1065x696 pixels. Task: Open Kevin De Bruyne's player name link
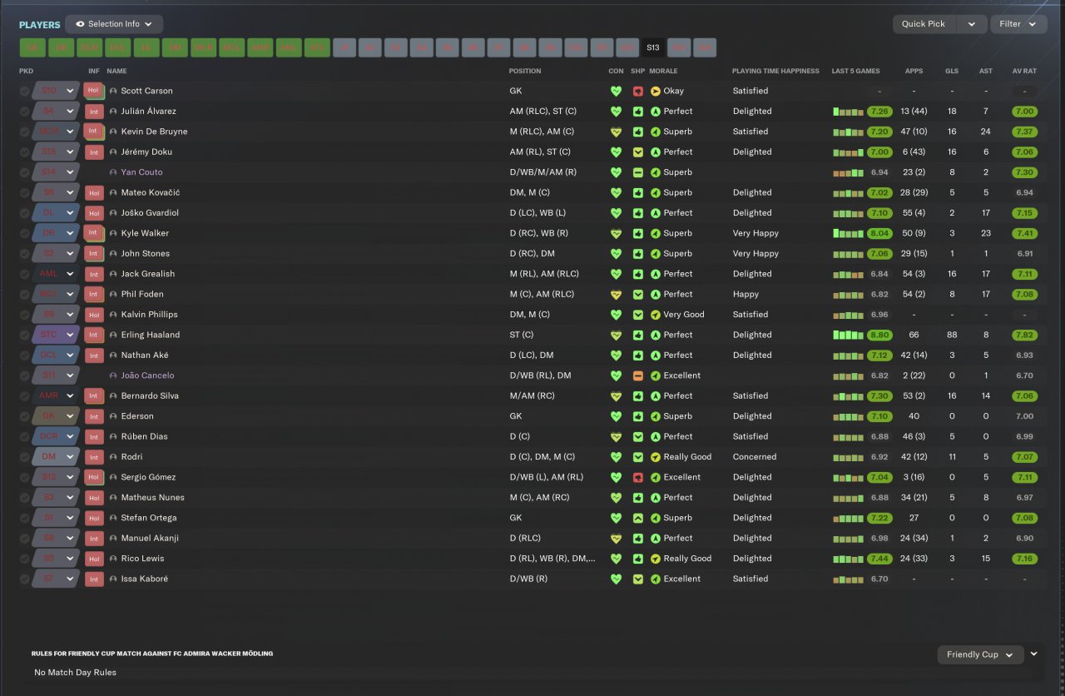154,132
